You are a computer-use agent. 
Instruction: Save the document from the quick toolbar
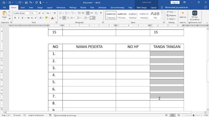point(26,3)
